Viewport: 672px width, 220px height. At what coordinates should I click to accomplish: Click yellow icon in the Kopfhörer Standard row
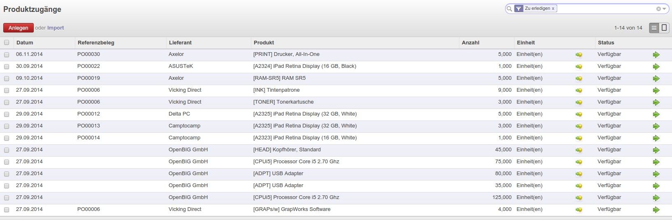pos(579,150)
